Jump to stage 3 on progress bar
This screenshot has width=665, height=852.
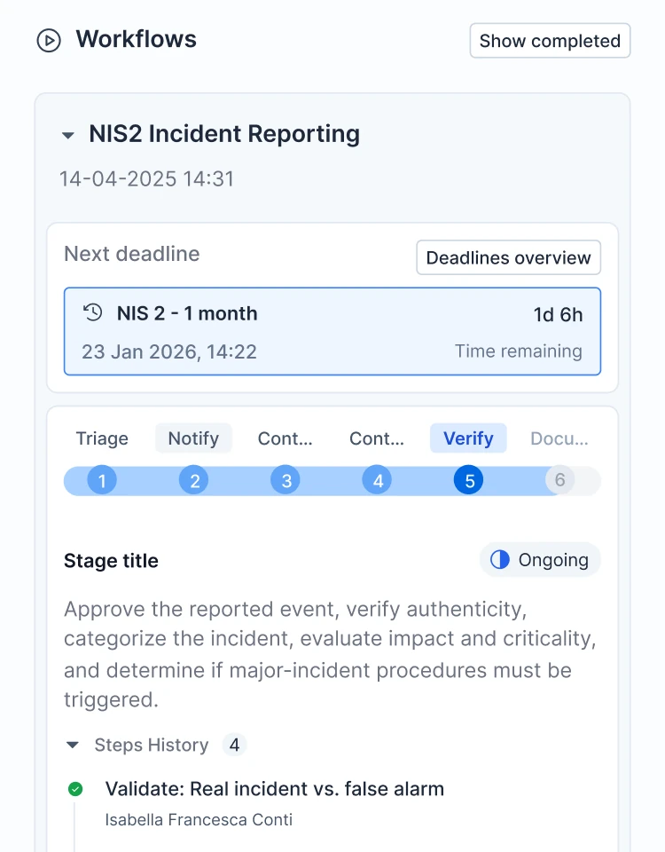[285, 480]
